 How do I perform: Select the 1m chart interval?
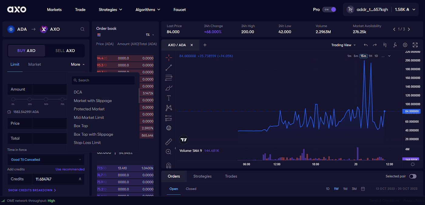(x=349, y=56)
